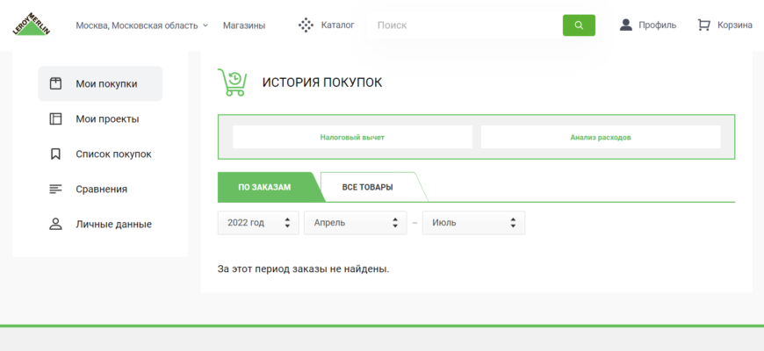Click the Анализ расходов button
This screenshot has width=764, height=351.
pos(601,137)
